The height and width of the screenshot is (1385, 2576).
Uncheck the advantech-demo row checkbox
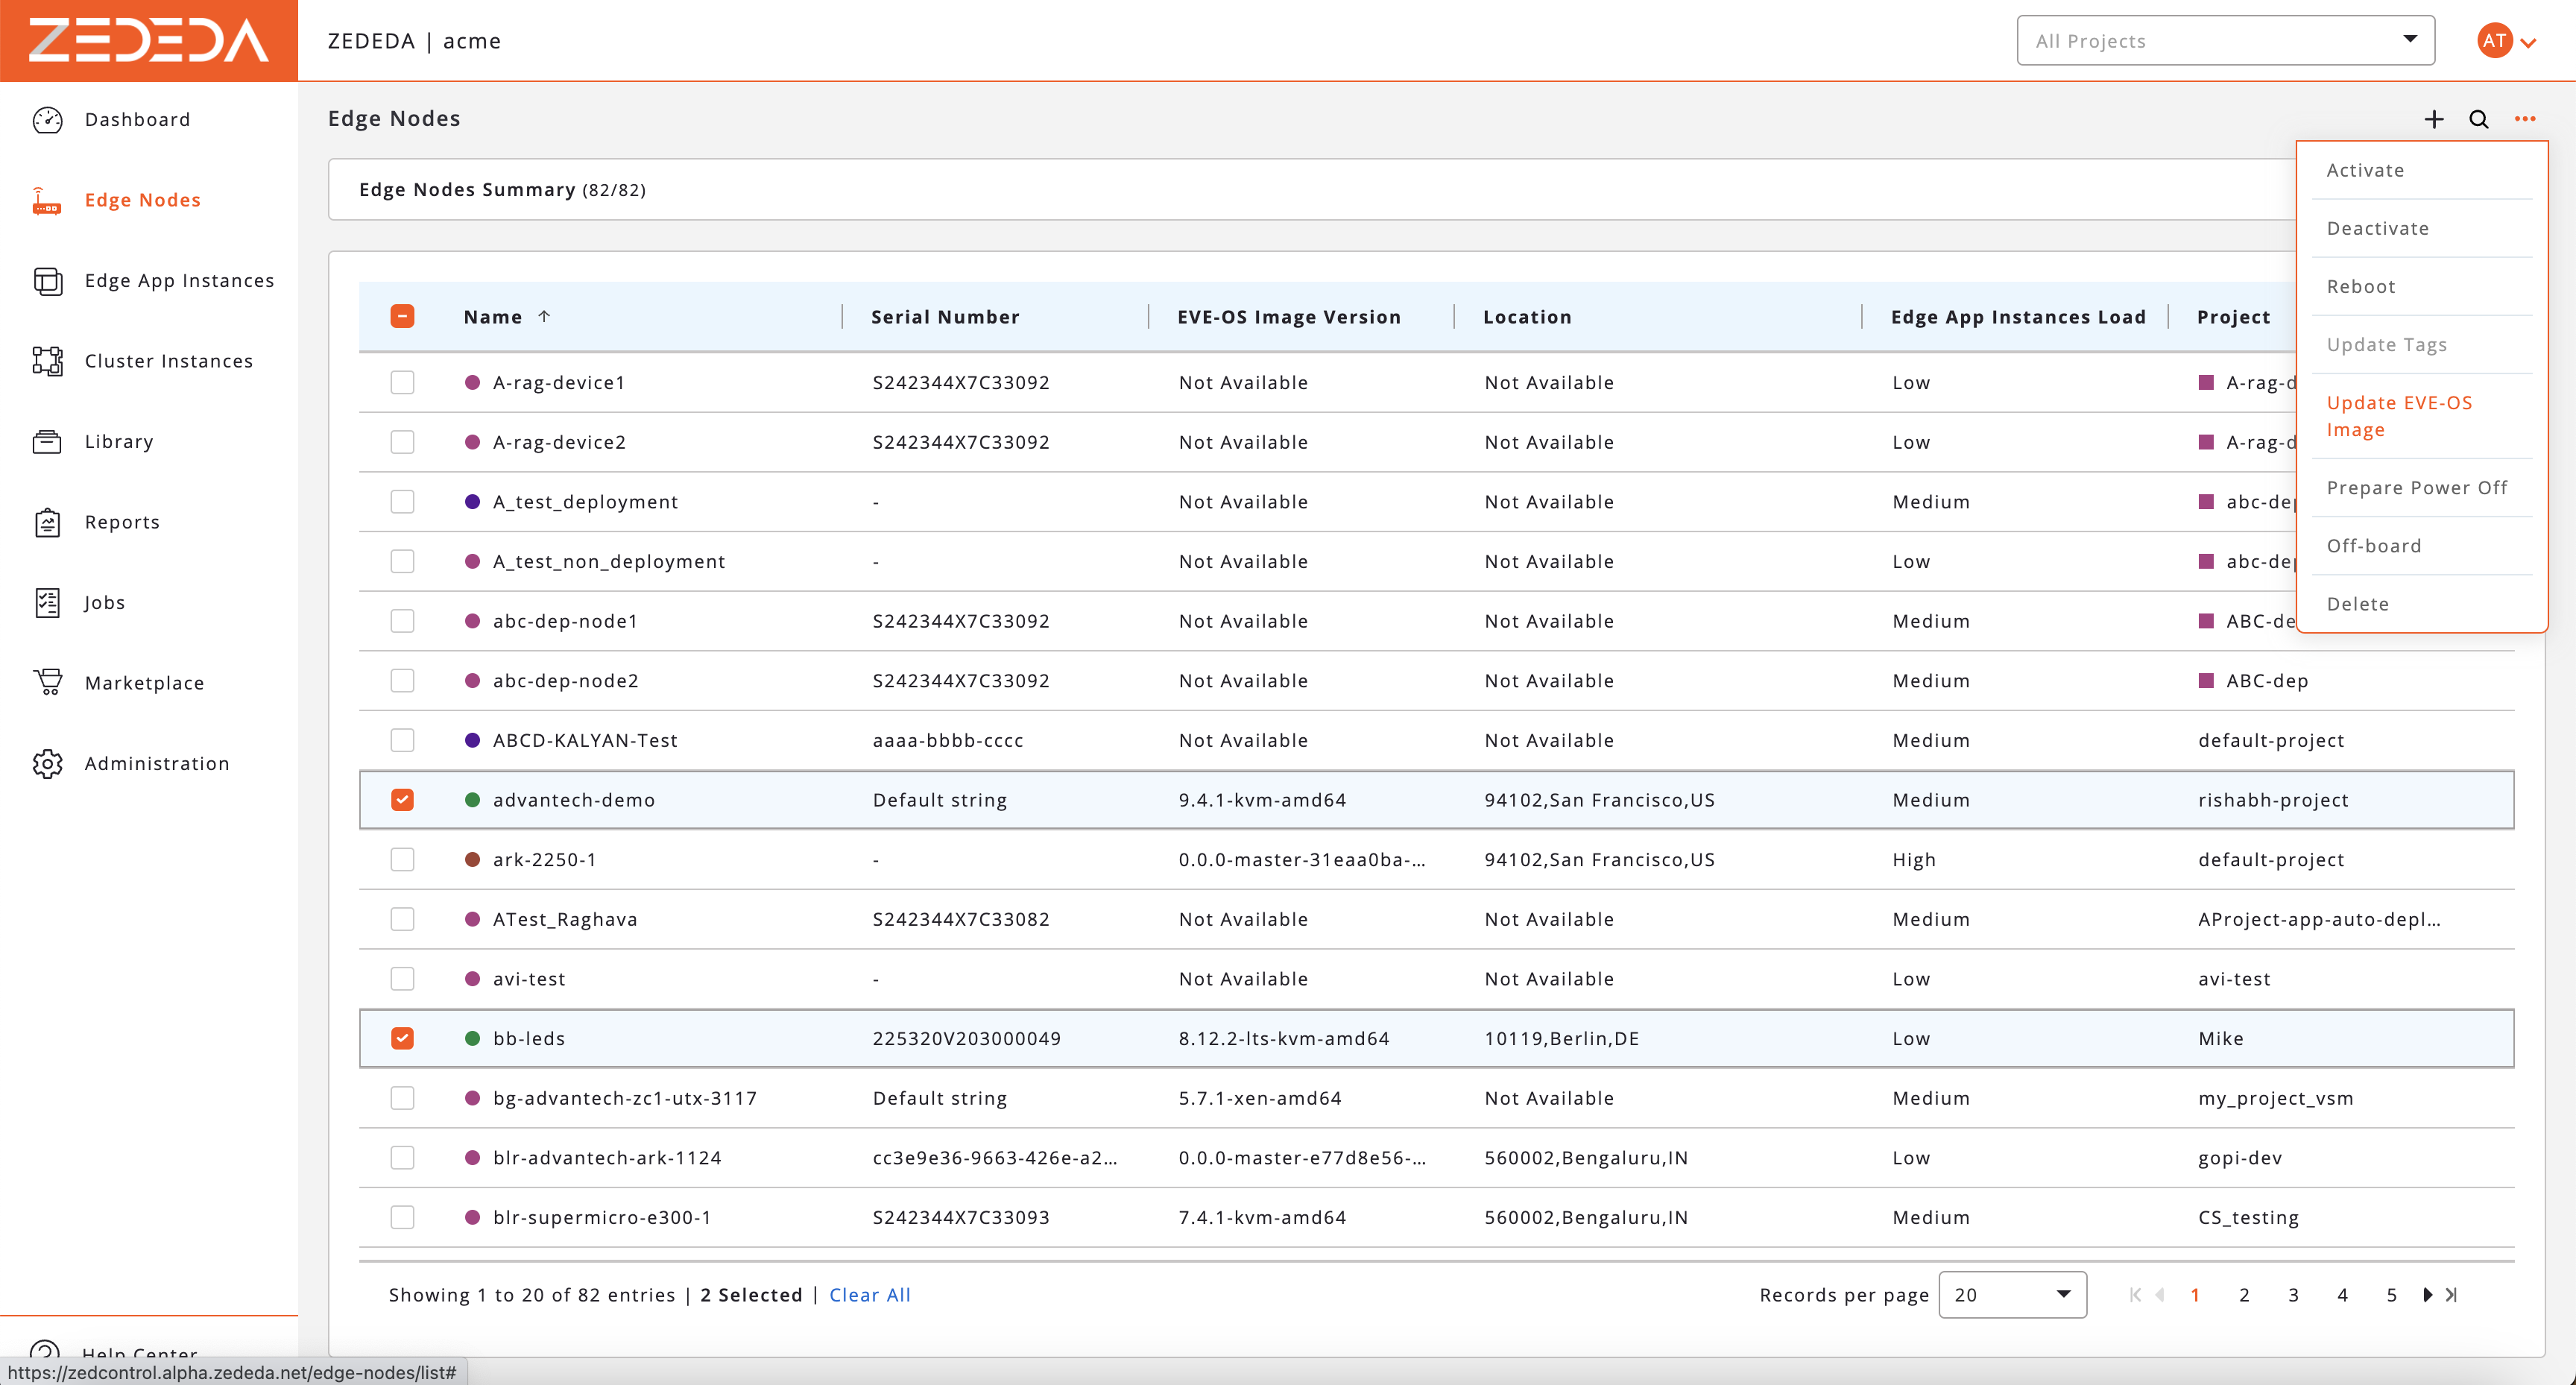(402, 799)
